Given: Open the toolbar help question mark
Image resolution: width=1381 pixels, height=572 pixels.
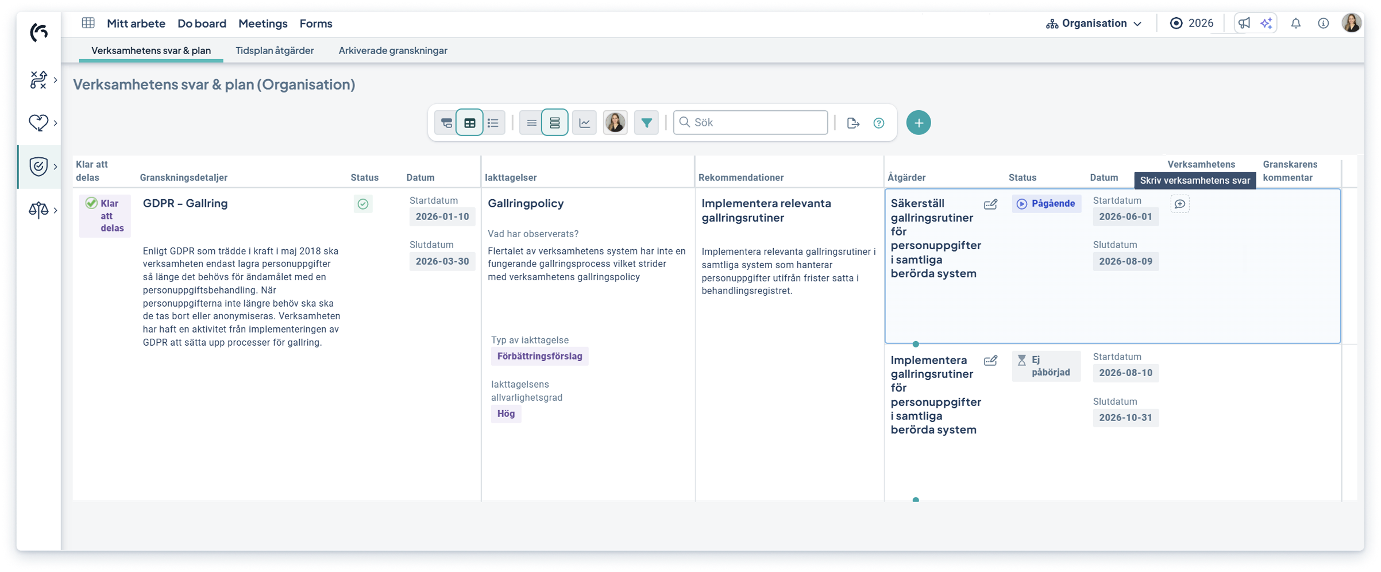Looking at the screenshot, I should [879, 123].
